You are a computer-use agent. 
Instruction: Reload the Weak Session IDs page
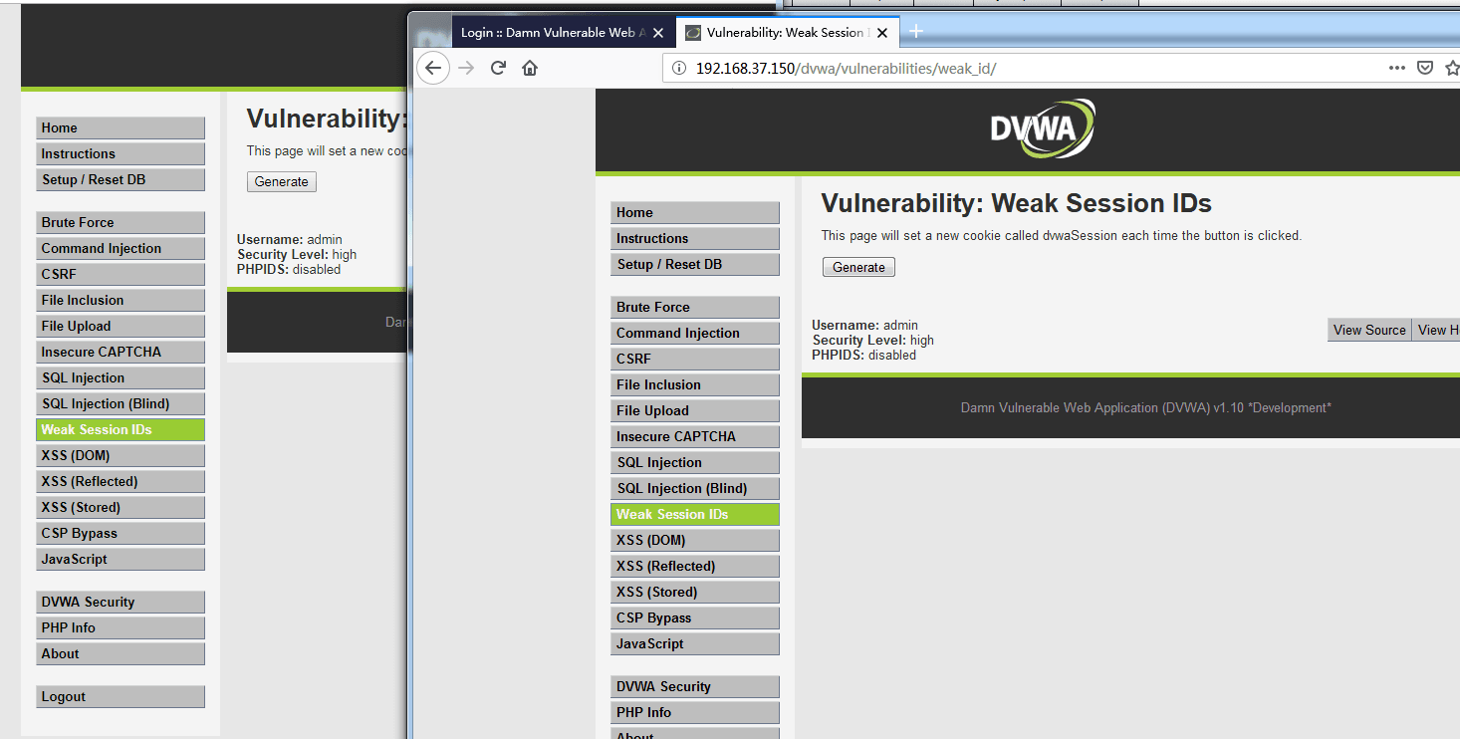pyautogui.click(x=498, y=68)
